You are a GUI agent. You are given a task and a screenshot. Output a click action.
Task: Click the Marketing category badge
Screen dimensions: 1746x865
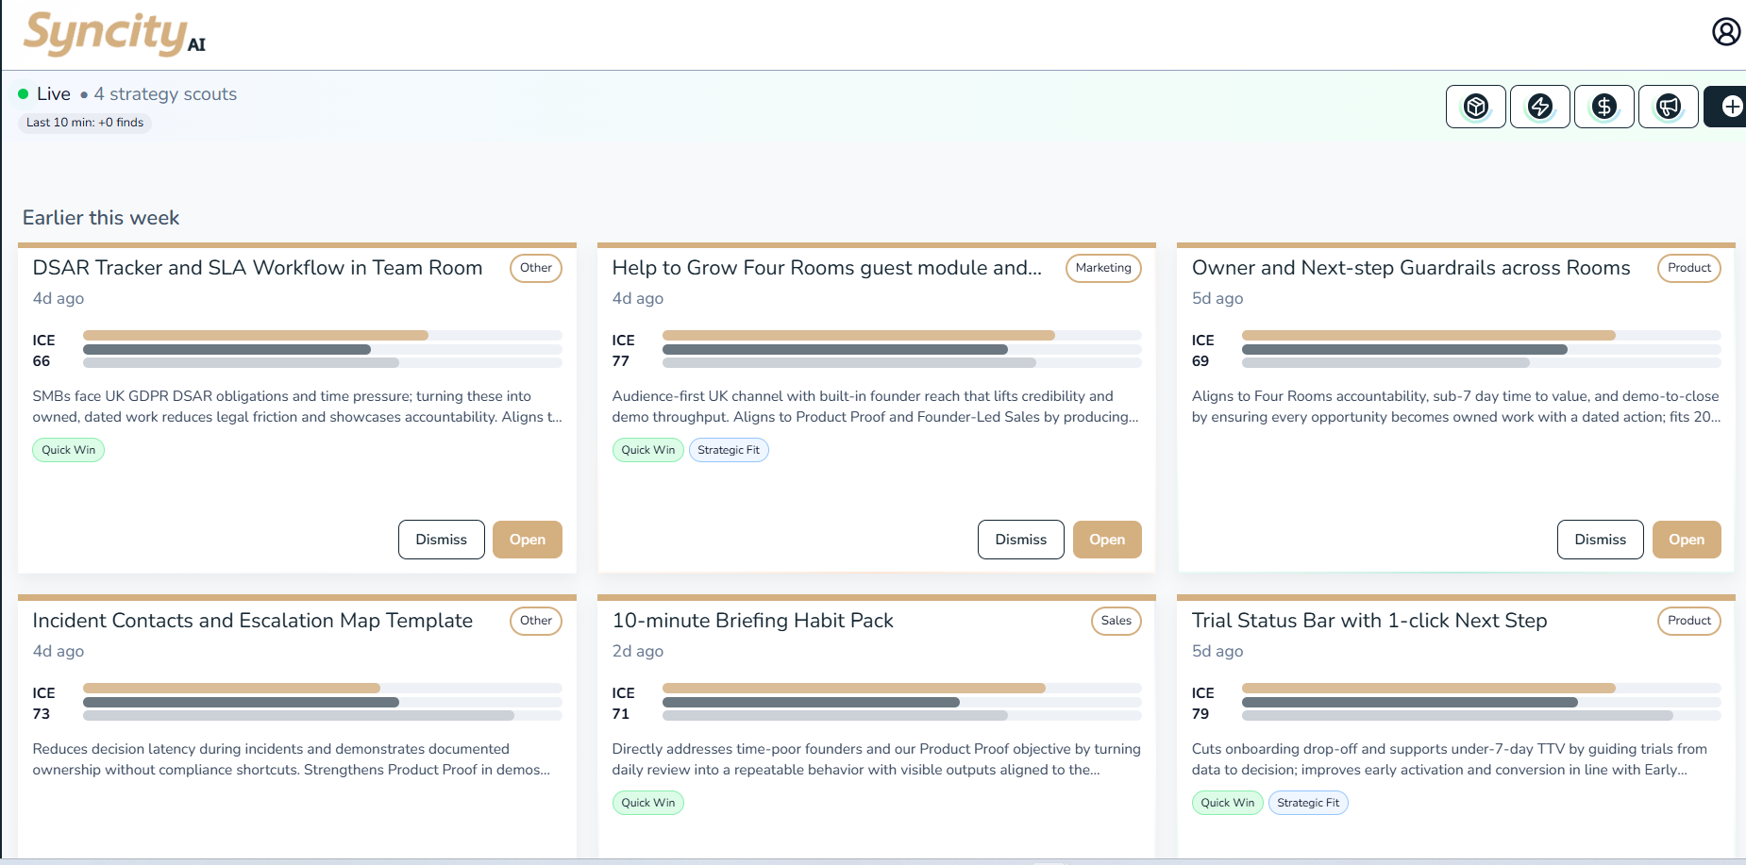tap(1102, 268)
